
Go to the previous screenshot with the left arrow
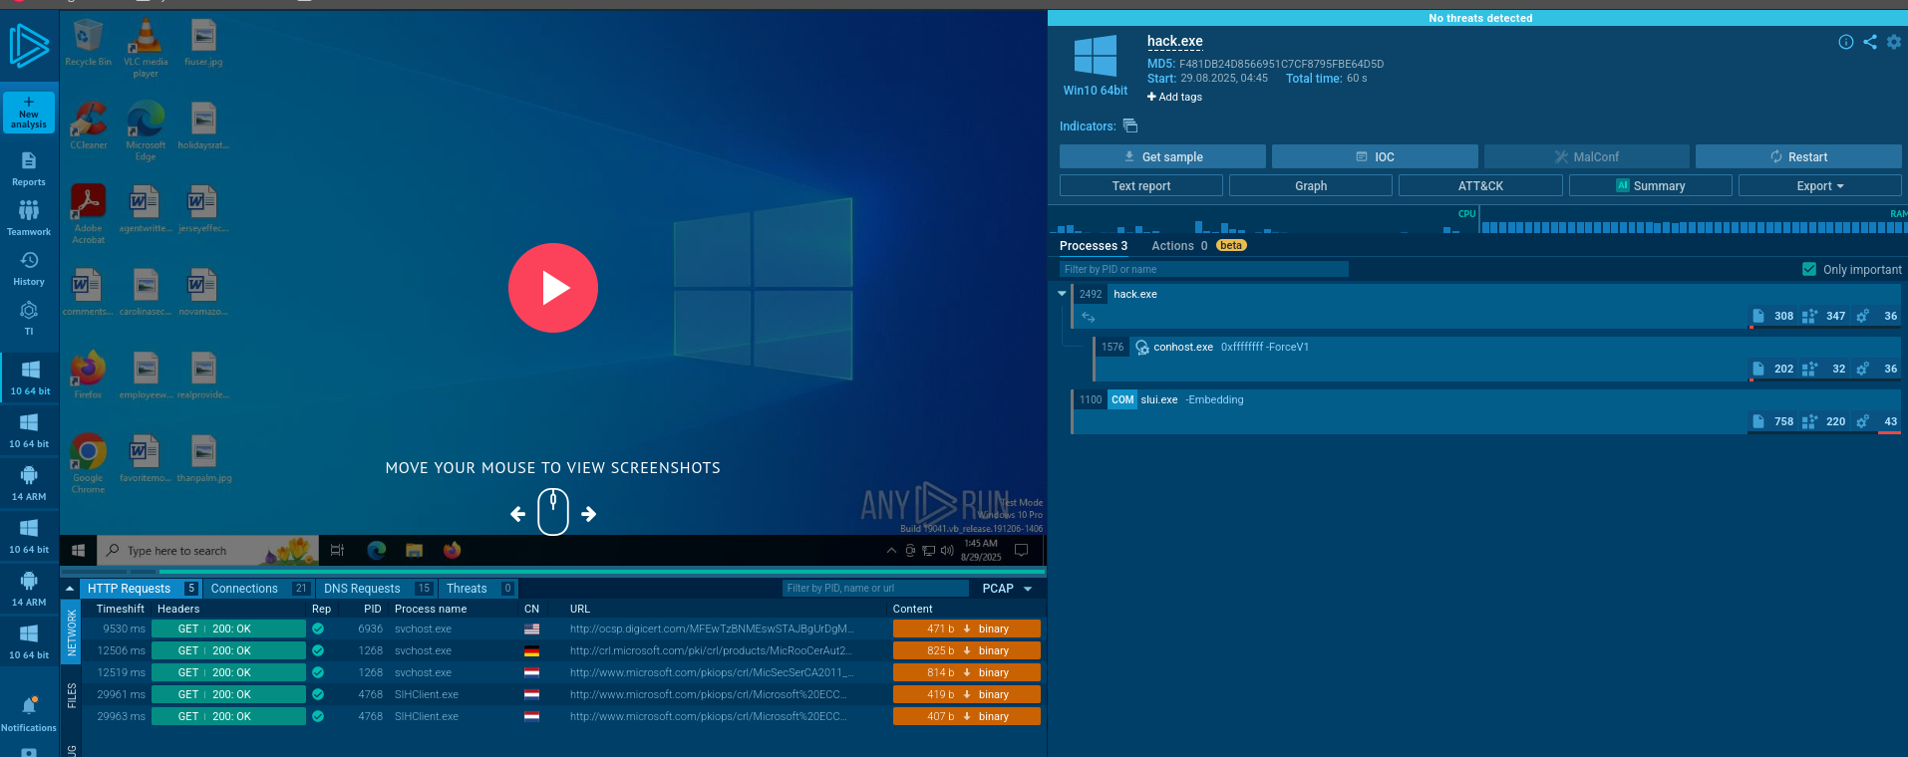click(x=517, y=514)
